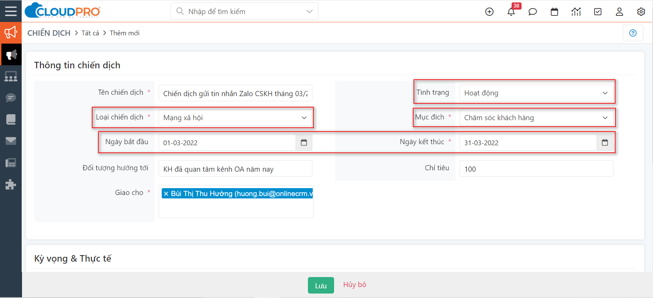Click the quick create plus icon
This screenshot has height=298, width=653.
(489, 12)
